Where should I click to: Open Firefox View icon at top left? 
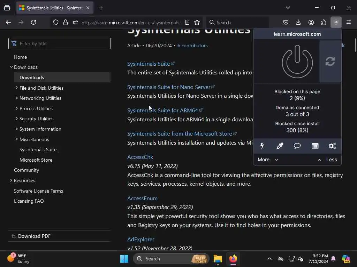coord(7,8)
